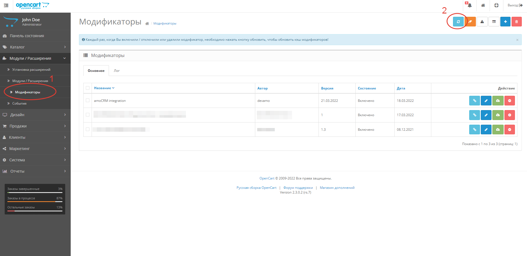Add a new modification with the plus icon
The width and height of the screenshot is (527, 256).
pos(505,21)
